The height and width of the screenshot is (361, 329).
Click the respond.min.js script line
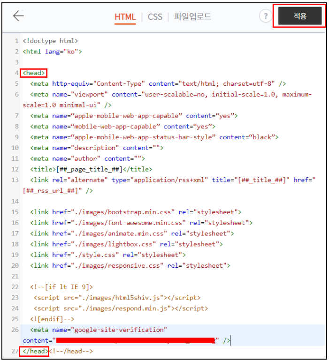click(121, 308)
